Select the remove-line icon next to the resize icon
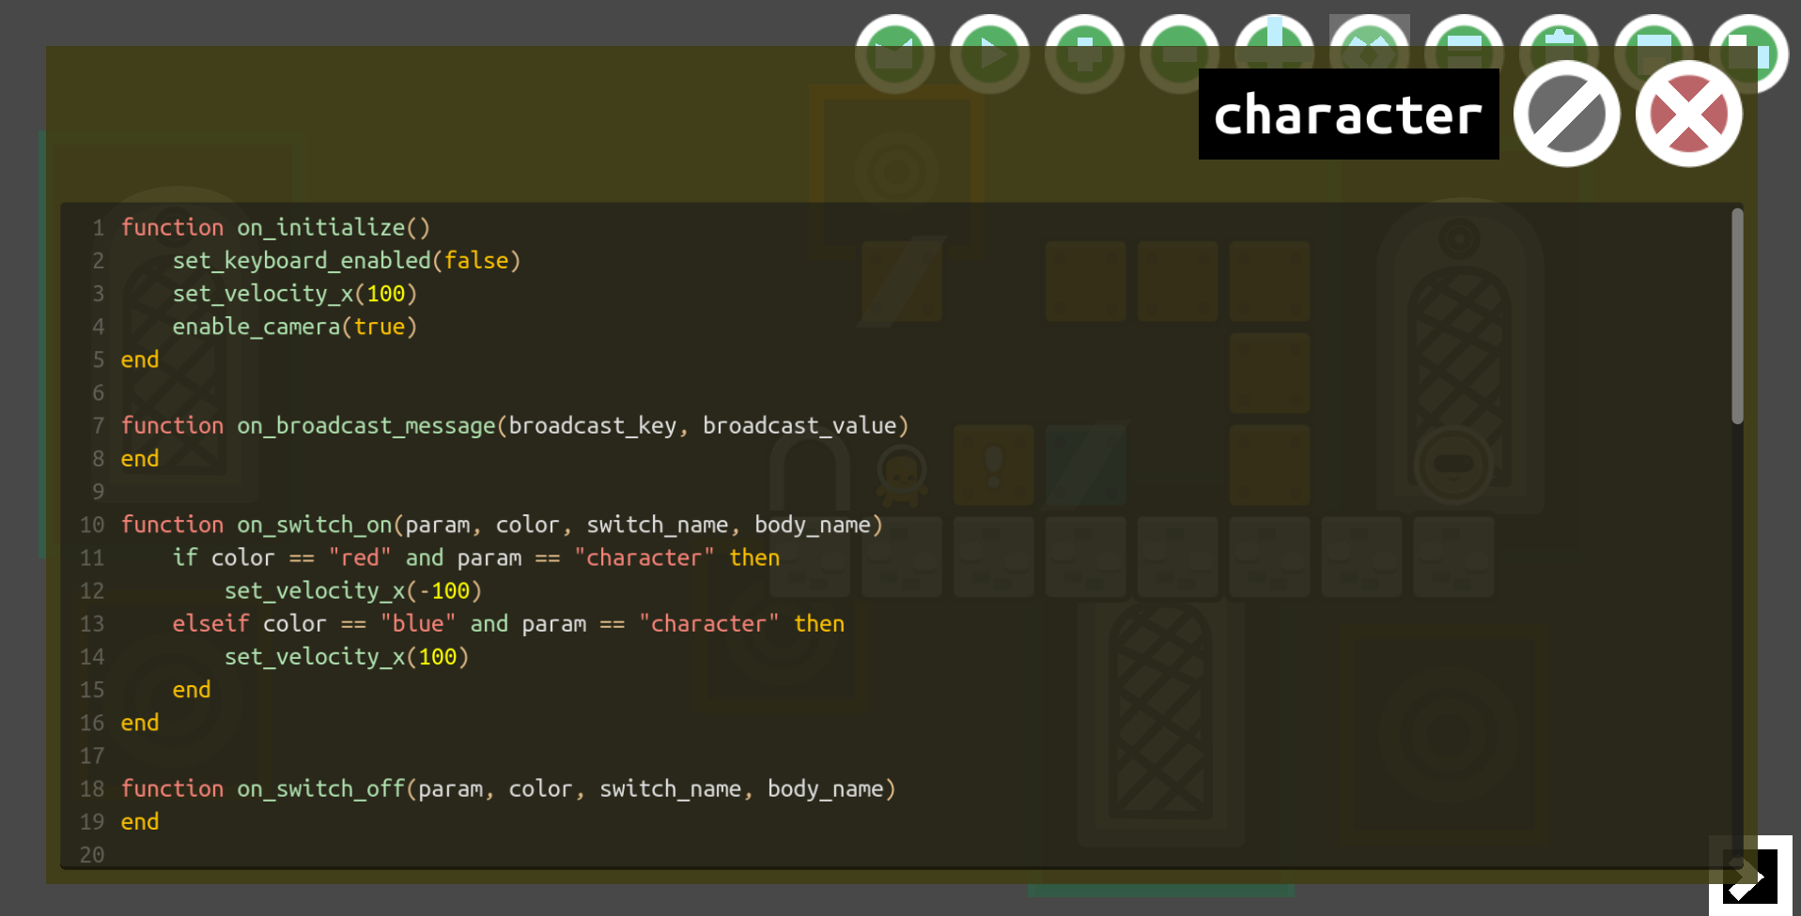Viewport: 1801px width, 916px height. pyautogui.click(x=1461, y=53)
